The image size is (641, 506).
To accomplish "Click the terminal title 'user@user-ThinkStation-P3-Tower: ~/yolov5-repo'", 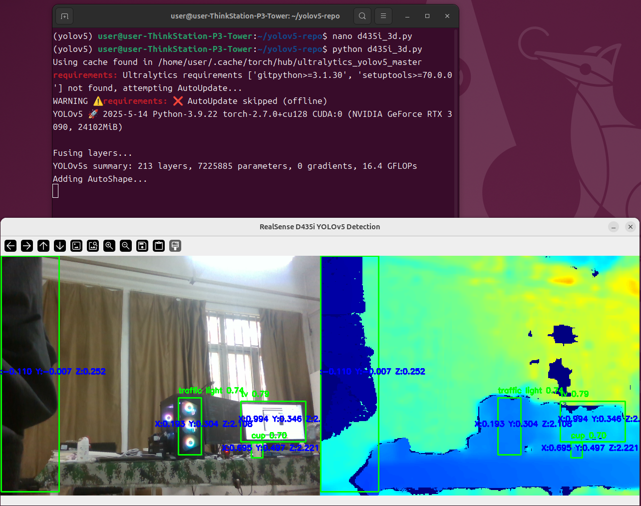I will pyautogui.click(x=255, y=16).
